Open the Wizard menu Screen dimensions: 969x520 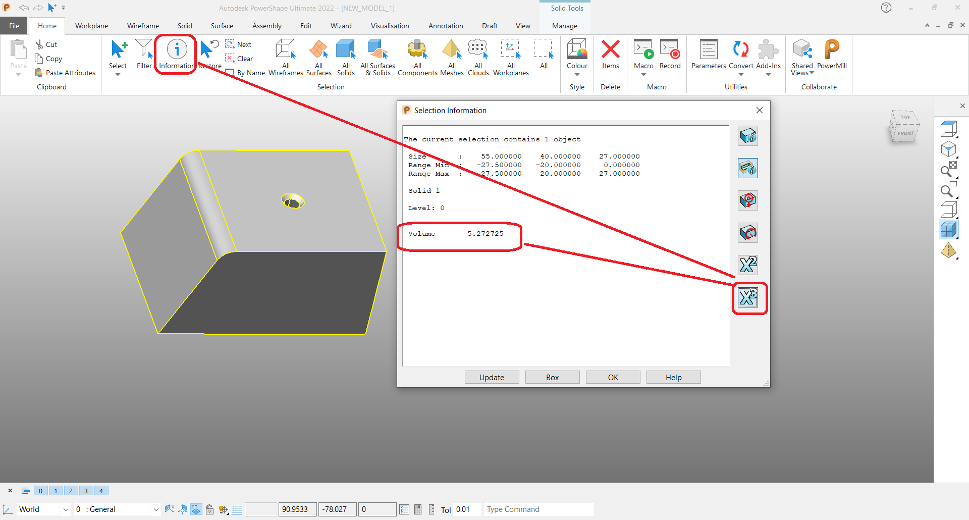[341, 26]
